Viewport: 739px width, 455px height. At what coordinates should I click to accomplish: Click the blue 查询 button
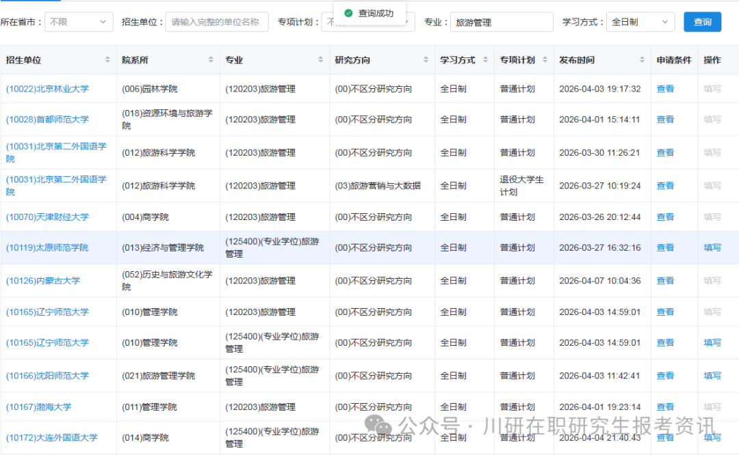point(703,22)
